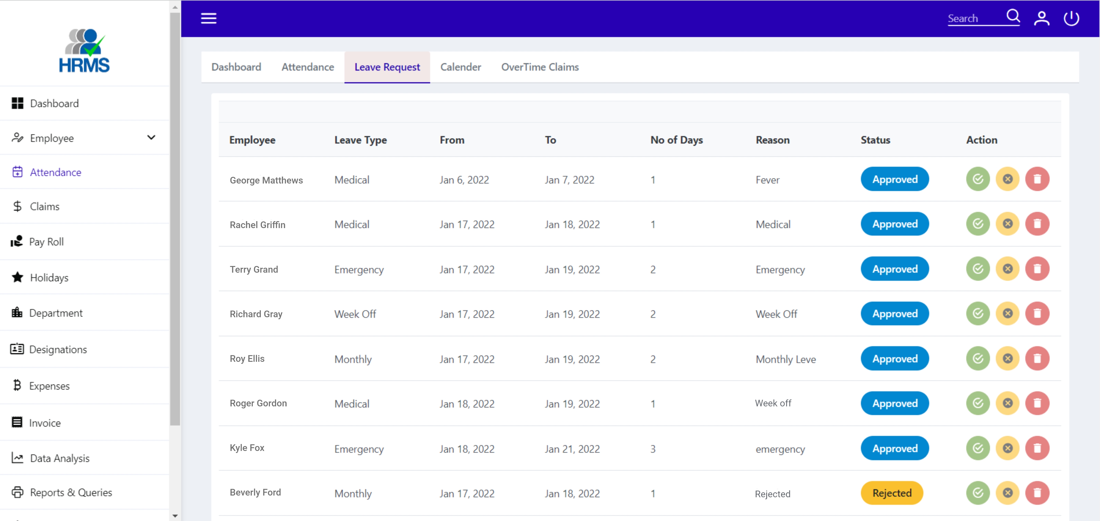Open Pay Roll in sidebar

[46, 242]
